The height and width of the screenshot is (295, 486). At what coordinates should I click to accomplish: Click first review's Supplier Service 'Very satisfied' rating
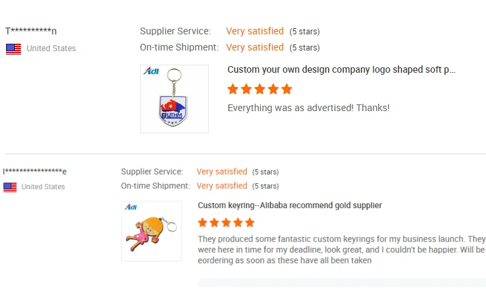255,31
